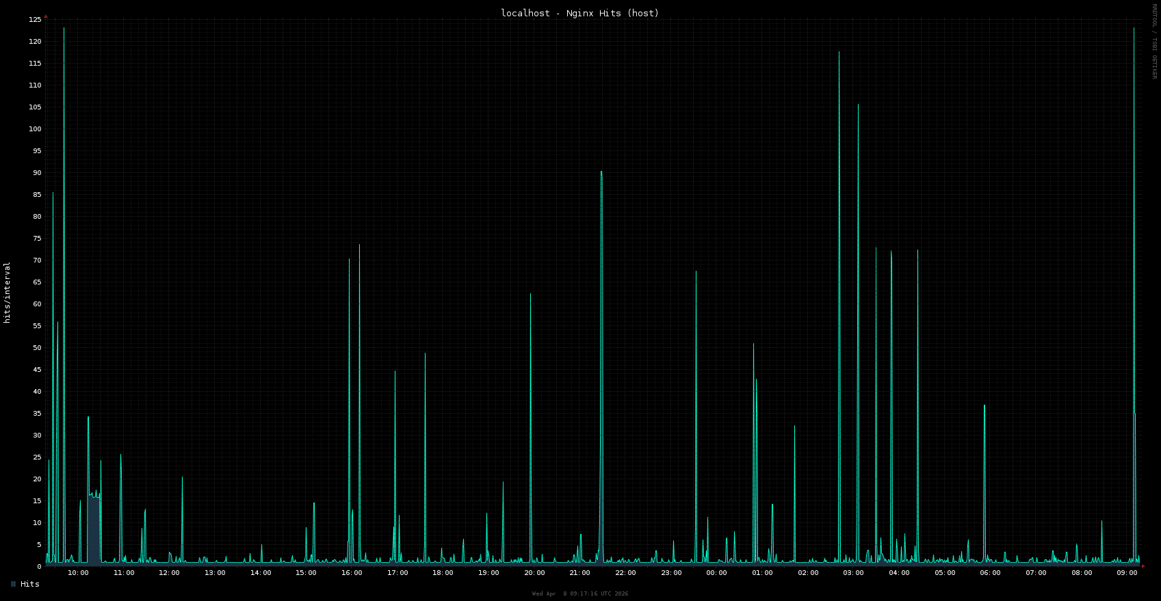Click the 10 y-axis value
1161x601 pixels.
(37, 523)
